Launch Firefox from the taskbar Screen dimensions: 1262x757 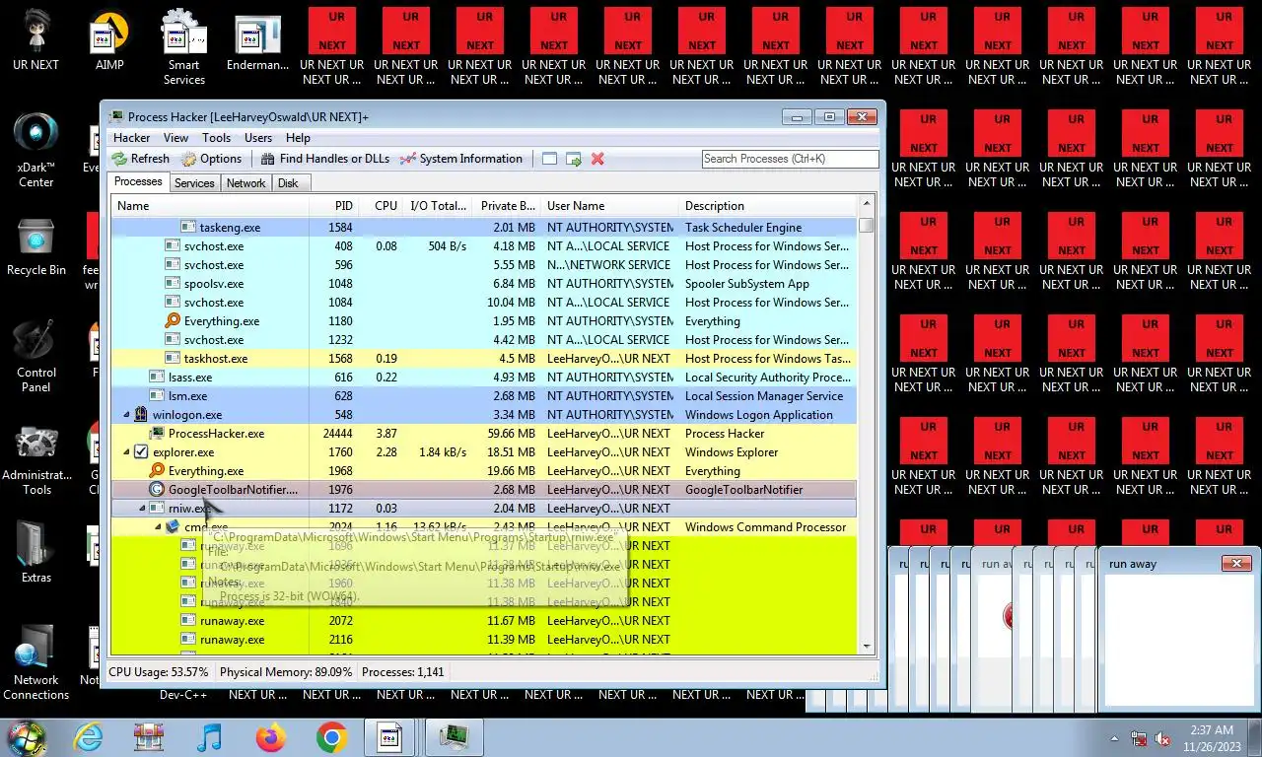click(x=270, y=737)
